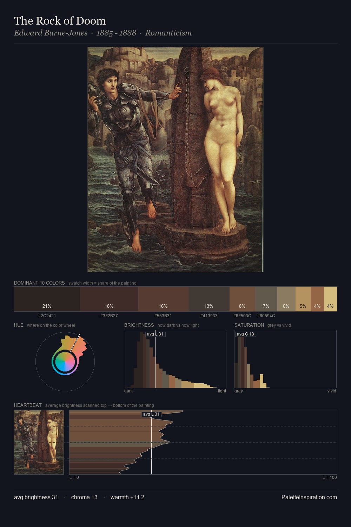This screenshot has width=351, height=527.
Task: Click the title 'The Rock of Doom'
Action: click(x=60, y=21)
